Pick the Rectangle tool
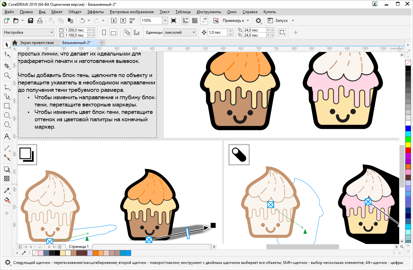 (x=7, y=106)
